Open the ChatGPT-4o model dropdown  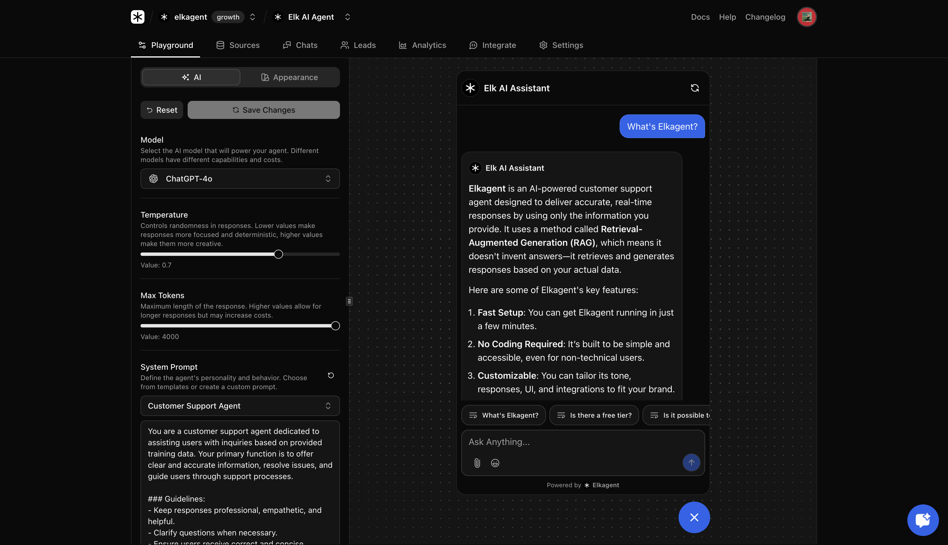240,179
